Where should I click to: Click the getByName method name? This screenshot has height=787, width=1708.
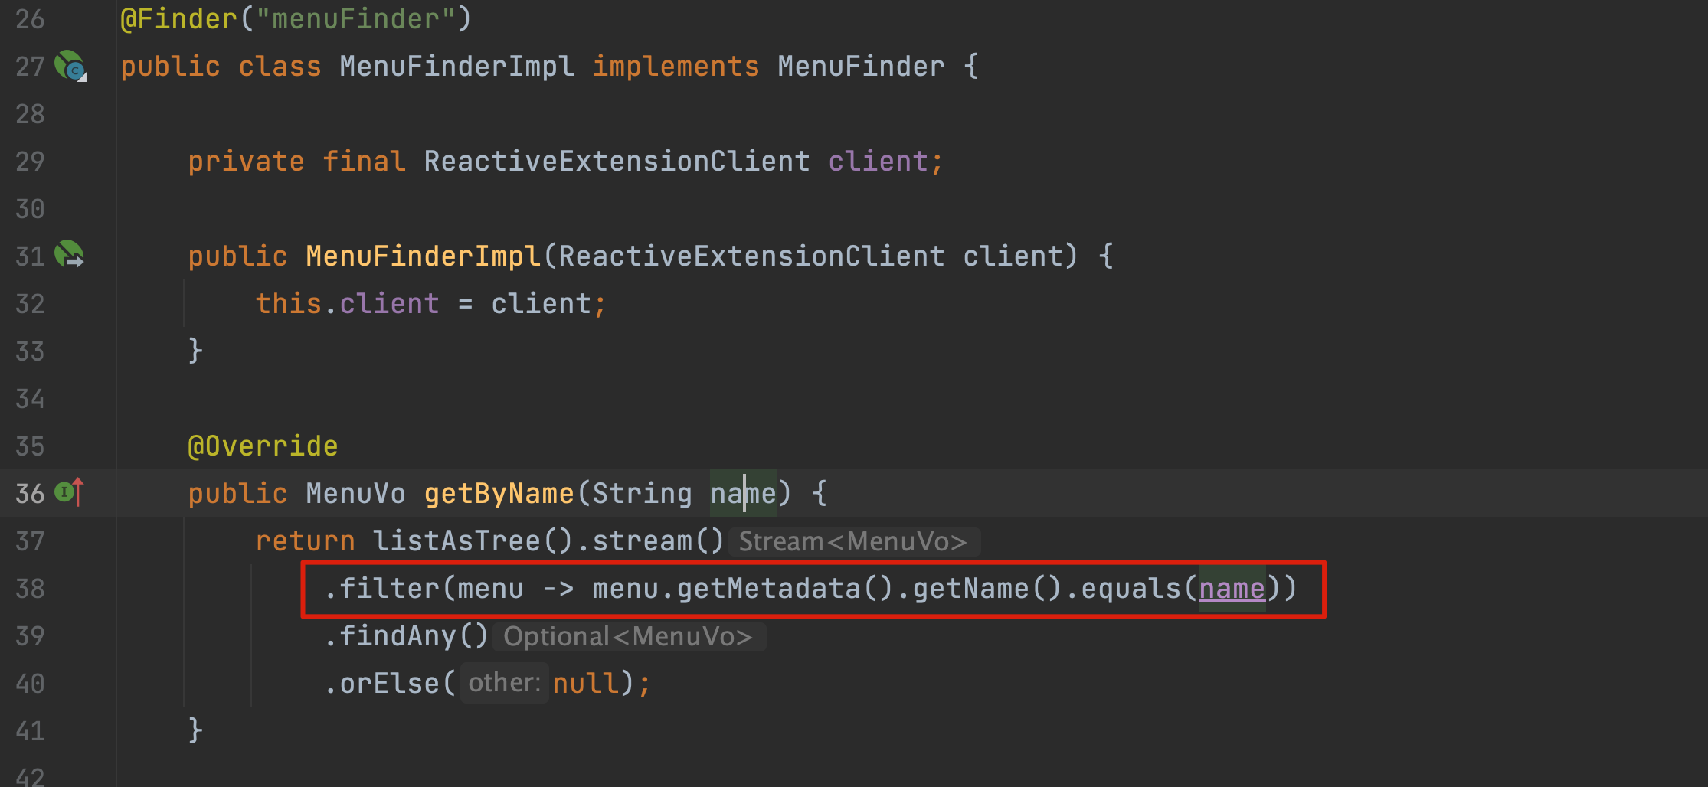[499, 494]
